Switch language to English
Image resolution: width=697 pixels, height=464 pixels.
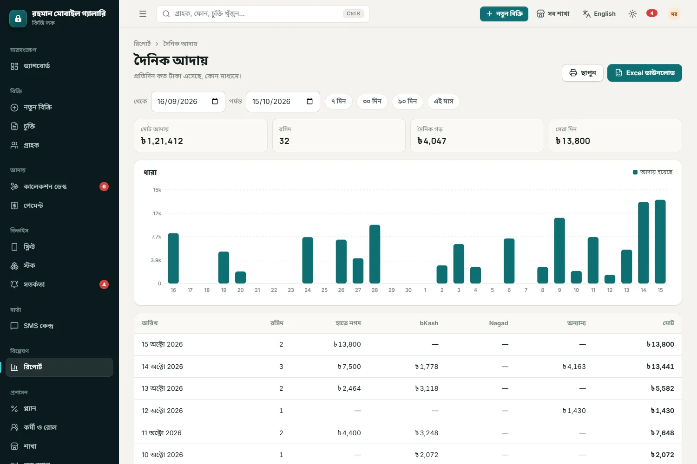coord(599,14)
